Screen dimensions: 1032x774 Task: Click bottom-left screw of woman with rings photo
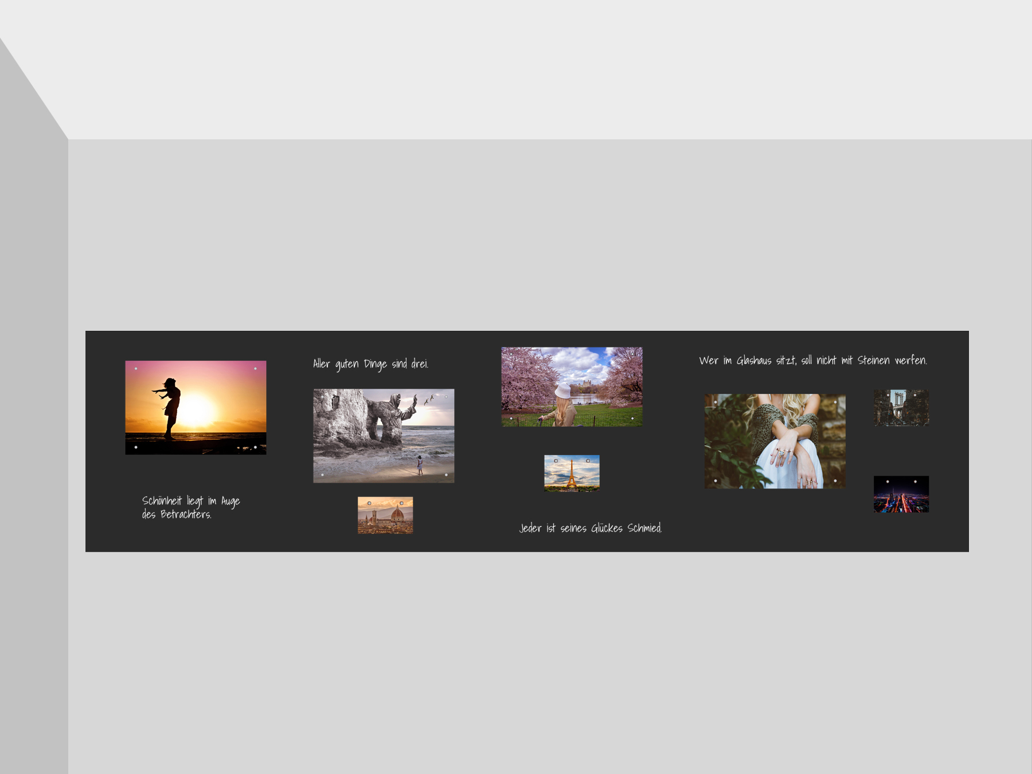(x=716, y=480)
